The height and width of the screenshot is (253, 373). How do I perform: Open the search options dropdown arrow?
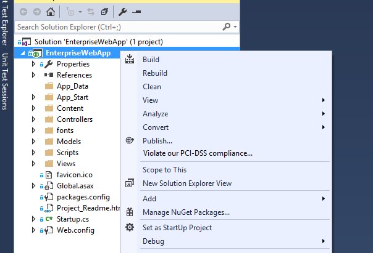pos(235,27)
